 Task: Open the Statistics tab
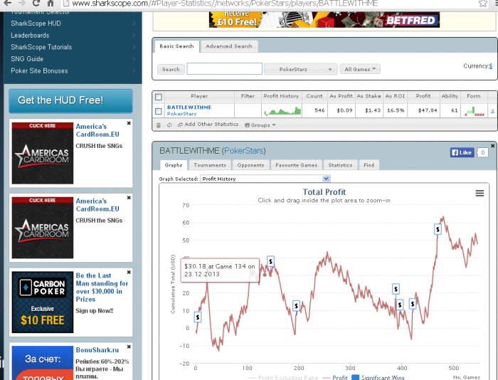(340, 165)
